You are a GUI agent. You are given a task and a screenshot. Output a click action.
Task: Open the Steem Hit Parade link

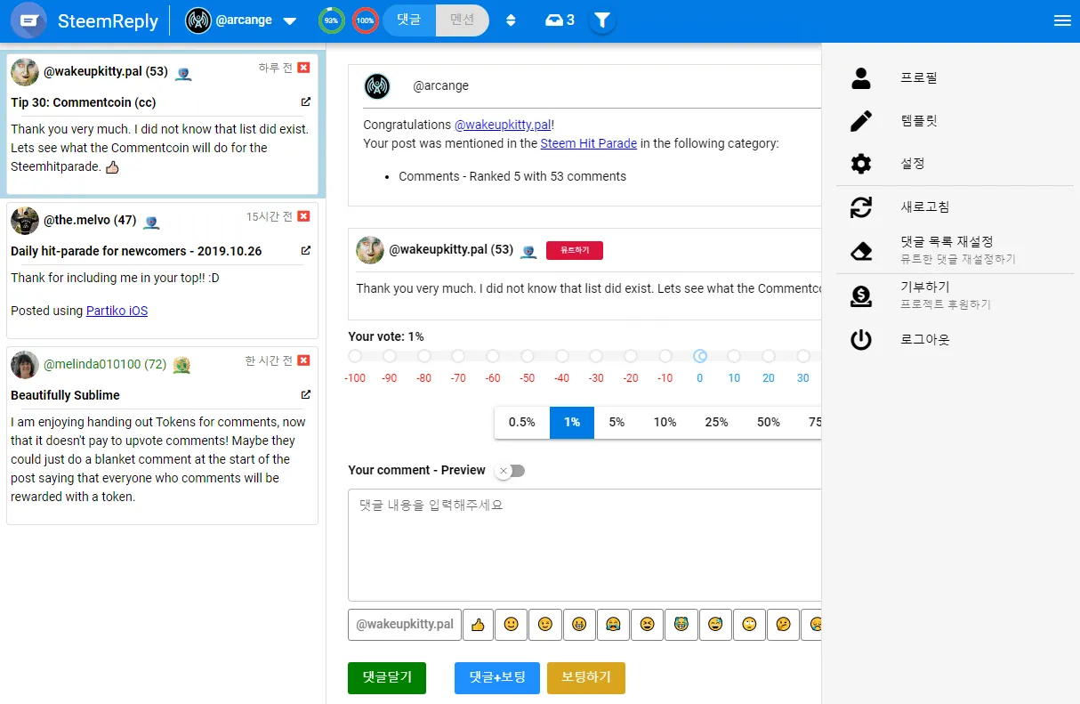589,143
